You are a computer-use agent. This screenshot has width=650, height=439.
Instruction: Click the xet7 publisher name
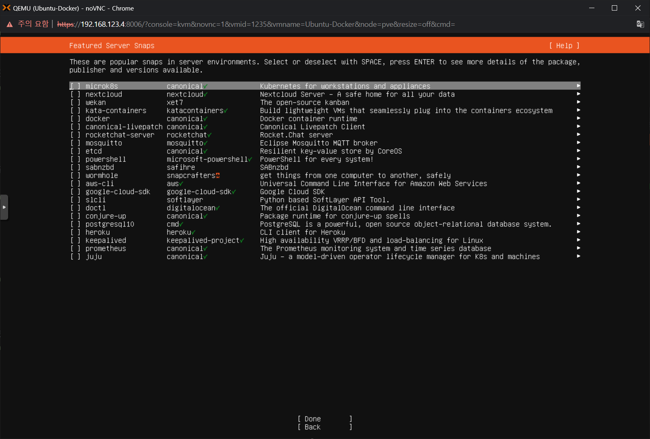(175, 102)
